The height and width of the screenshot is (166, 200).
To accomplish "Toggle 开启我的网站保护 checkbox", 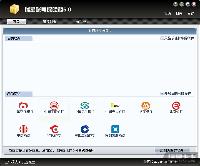I will [x=162, y=93].
